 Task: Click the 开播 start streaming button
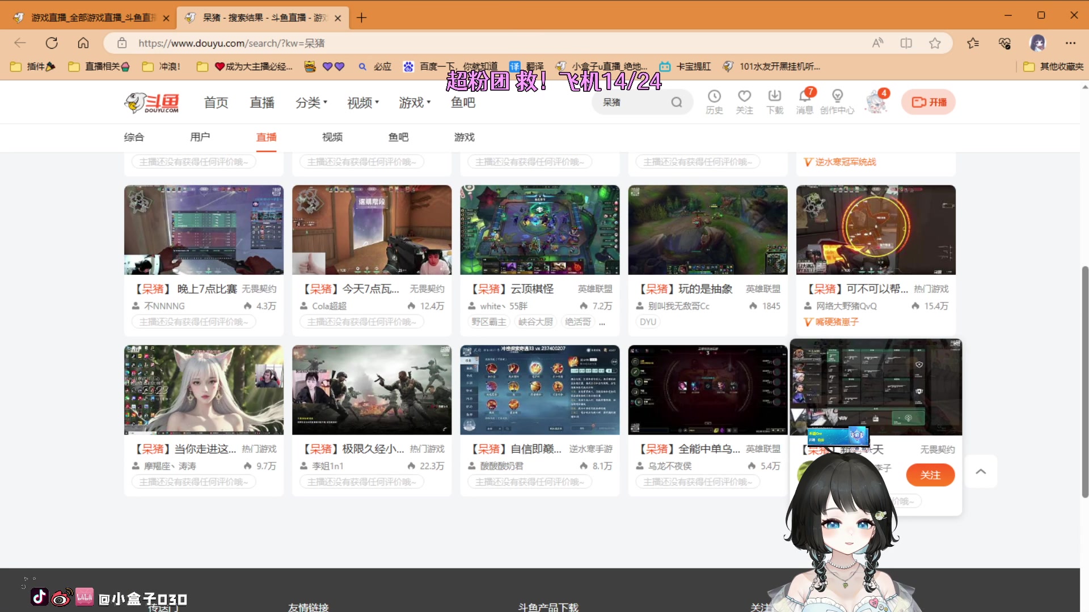(x=928, y=102)
